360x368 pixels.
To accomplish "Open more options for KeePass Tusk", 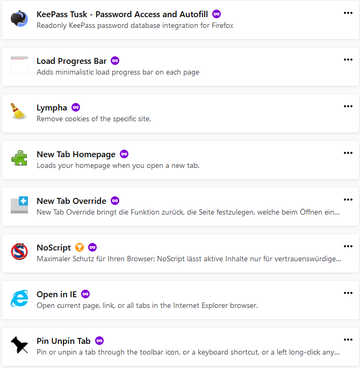I will tap(348, 13).
